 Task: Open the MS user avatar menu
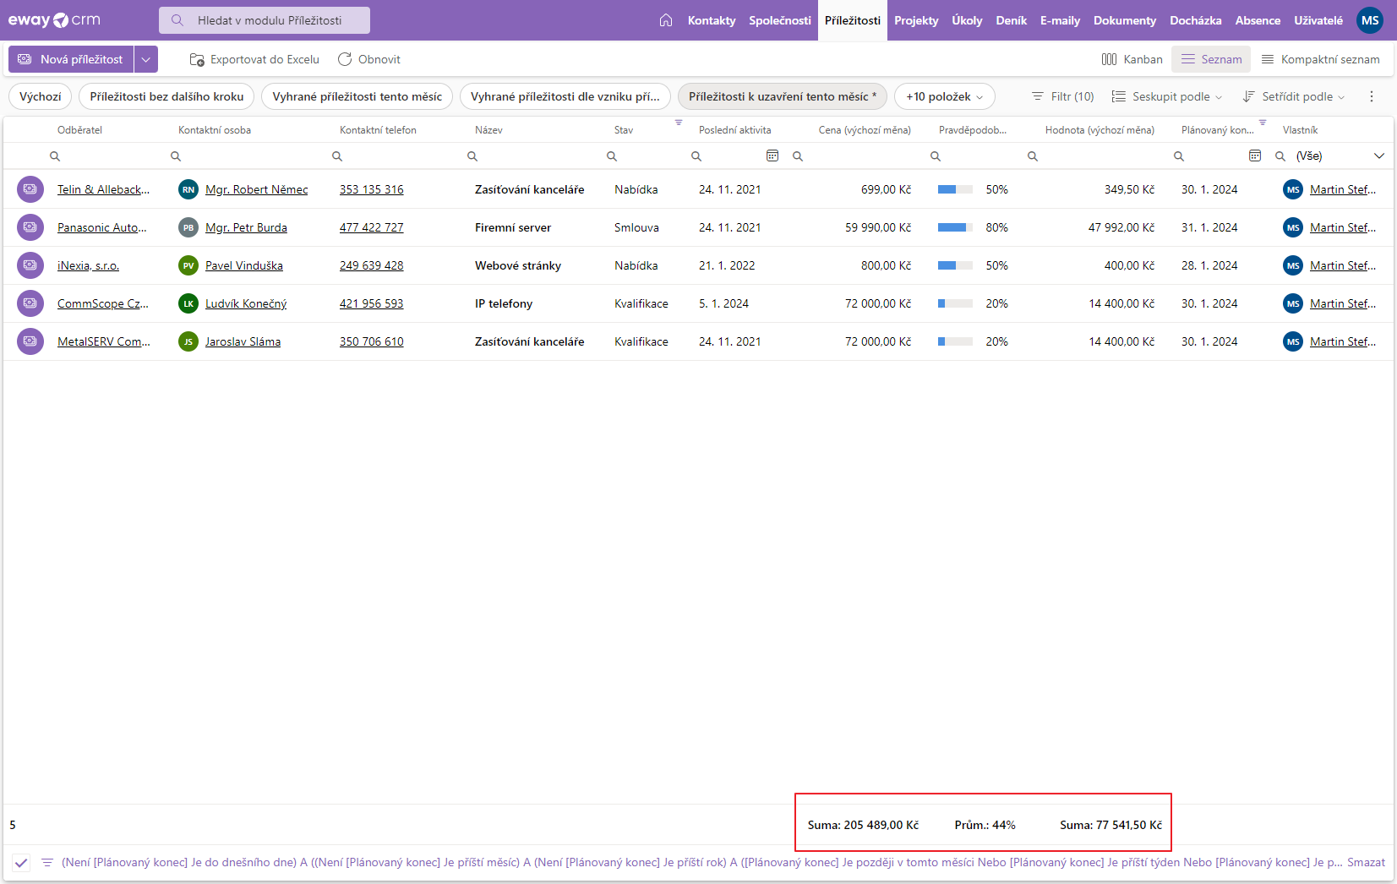[x=1369, y=20]
